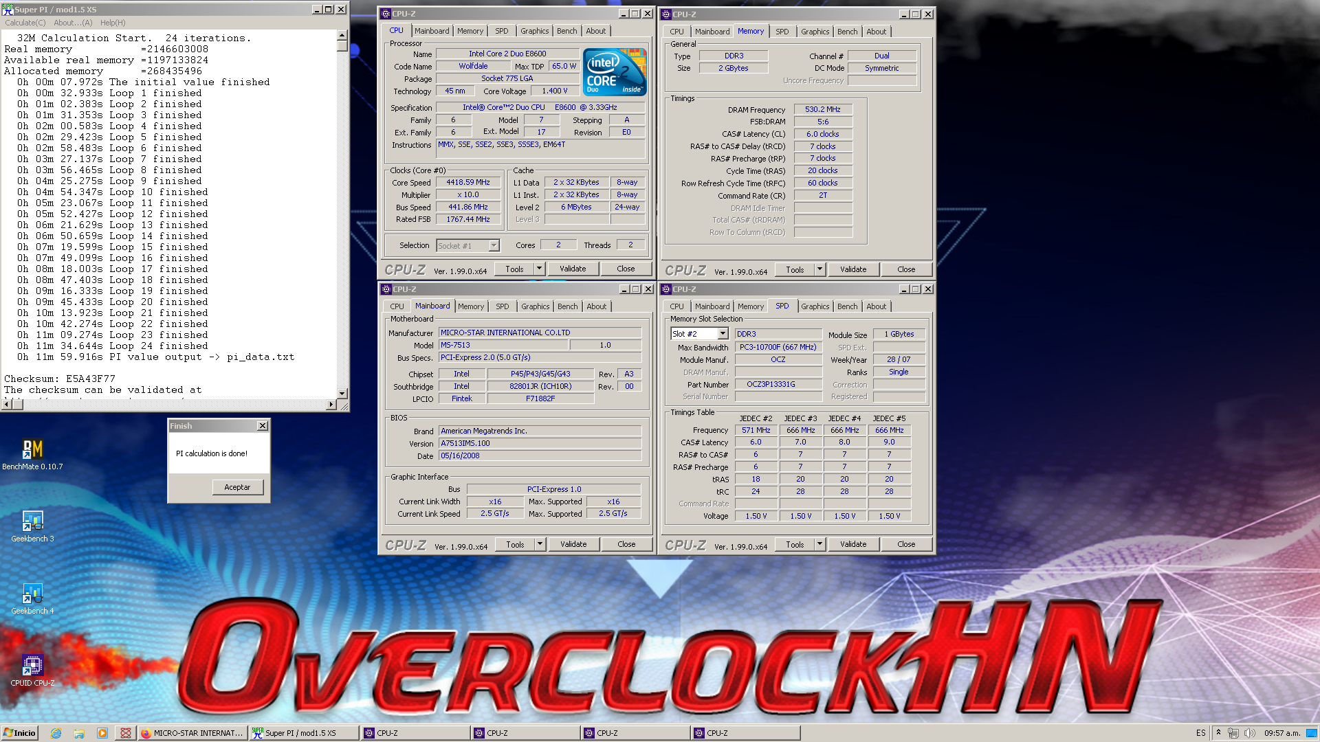Viewport: 1320px width, 742px height.
Task: Click title bar icon of SPD tab CPU-Z window
Action: (x=665, y=289)
